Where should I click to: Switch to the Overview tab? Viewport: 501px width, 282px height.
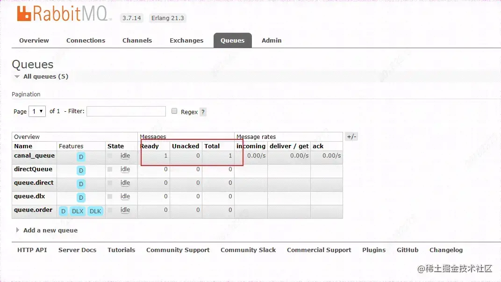(34, 41)
